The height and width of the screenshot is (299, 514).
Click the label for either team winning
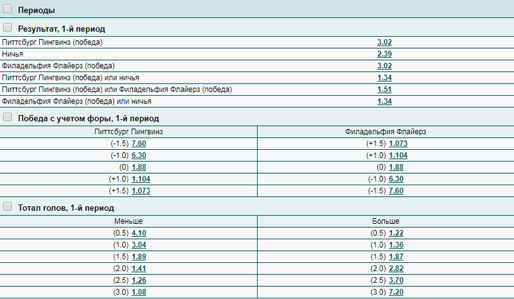(x=117, y=89)
